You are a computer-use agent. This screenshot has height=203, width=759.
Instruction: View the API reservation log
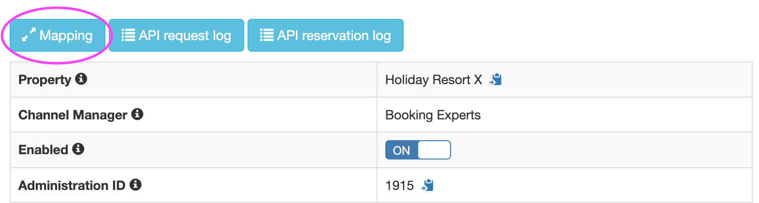click(325, 35)
